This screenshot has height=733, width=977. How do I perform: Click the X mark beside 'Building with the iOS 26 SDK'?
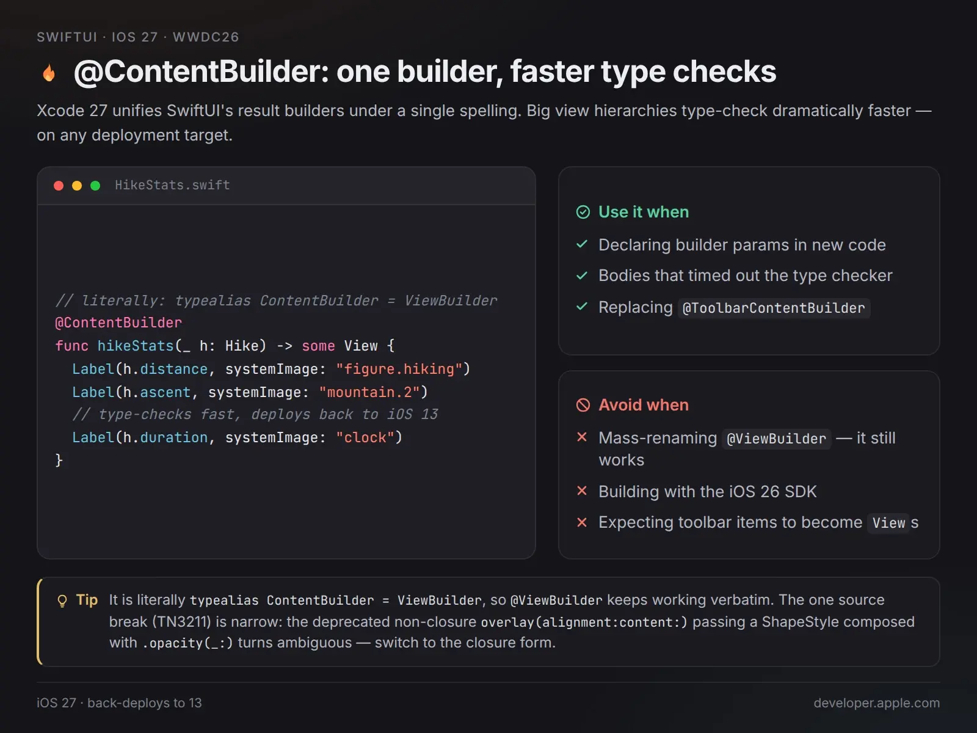tap(582, 491)
